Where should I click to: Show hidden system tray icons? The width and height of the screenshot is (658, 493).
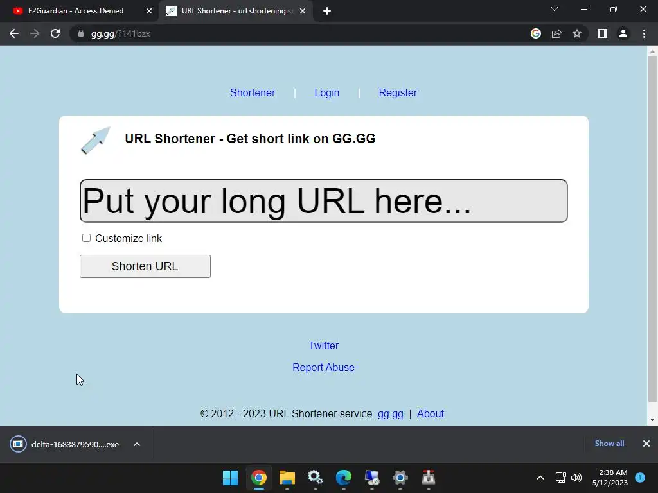click(540, 478)
